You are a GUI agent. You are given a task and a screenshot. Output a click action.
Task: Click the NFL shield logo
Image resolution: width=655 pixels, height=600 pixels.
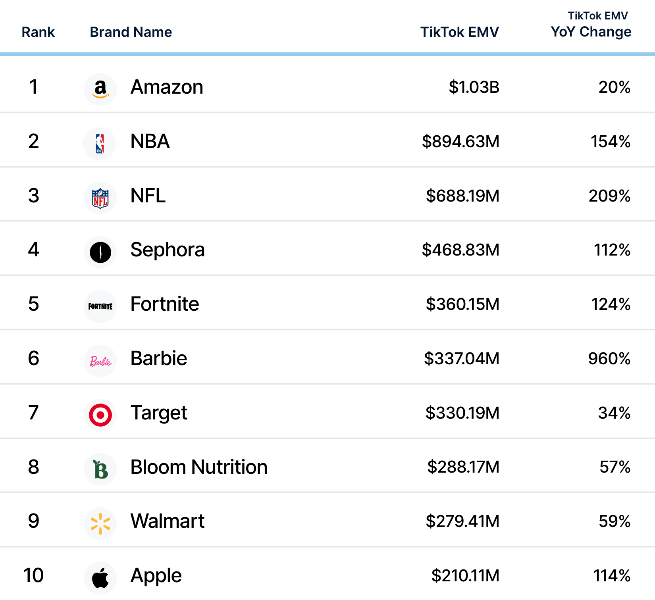tap(100, 198)
